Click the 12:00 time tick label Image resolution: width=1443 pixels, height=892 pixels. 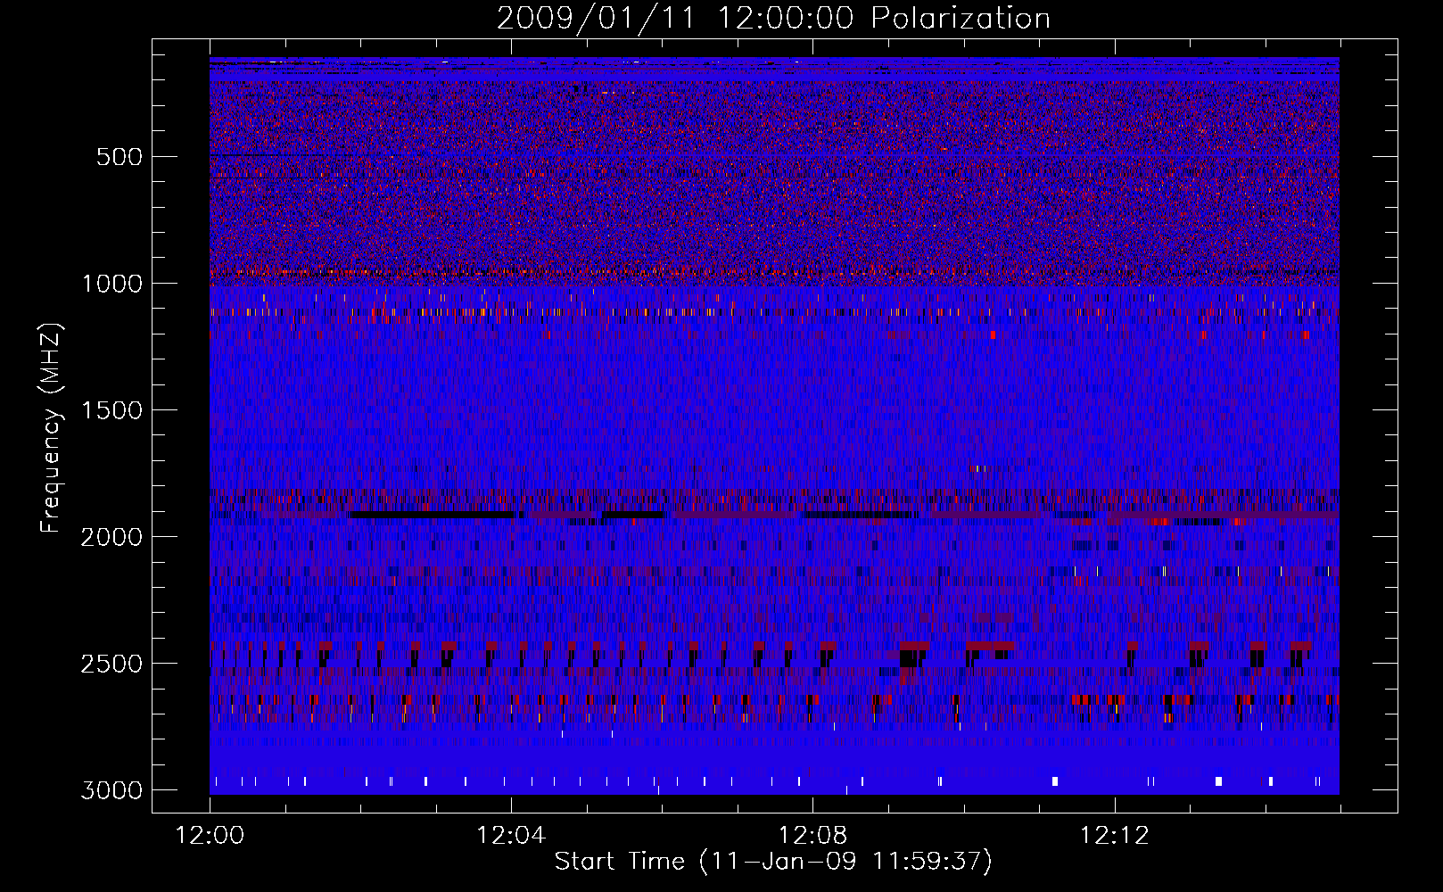click(x=210, y=836)
